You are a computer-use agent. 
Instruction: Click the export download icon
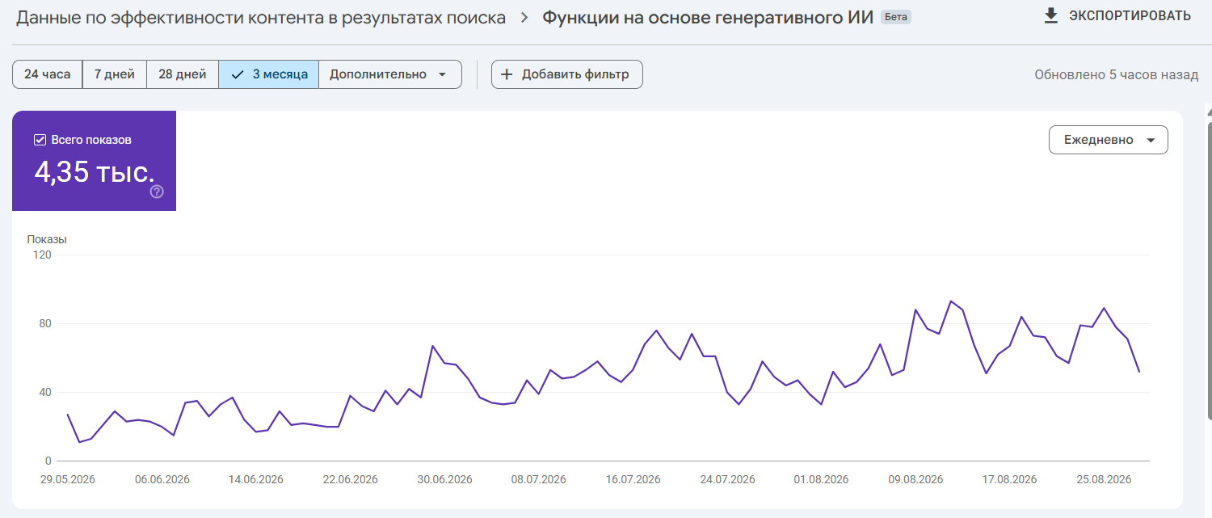click(1051, 16)
